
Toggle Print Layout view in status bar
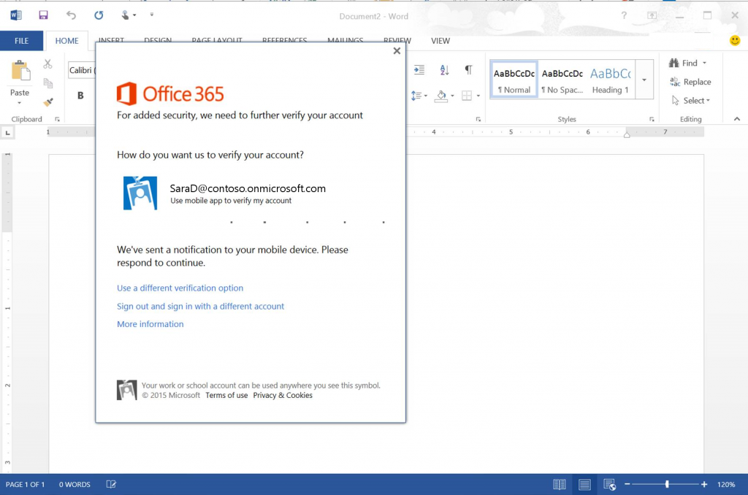(584, 484)
